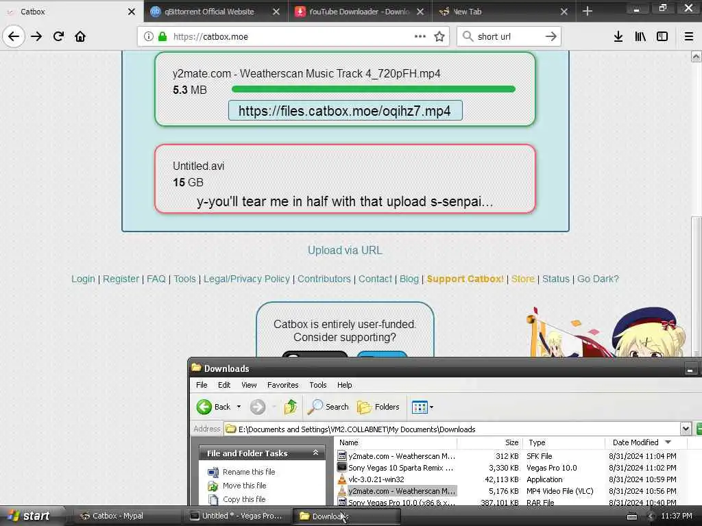This screenshot has width=702, height=526.
Task: Open the browser downloads panel
Action: click(618, 36)
